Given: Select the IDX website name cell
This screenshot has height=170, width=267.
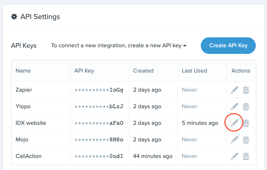Looking at the screenshot, I should [41, 123].
